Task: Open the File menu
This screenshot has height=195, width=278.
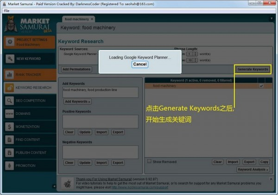Action: 6,10
